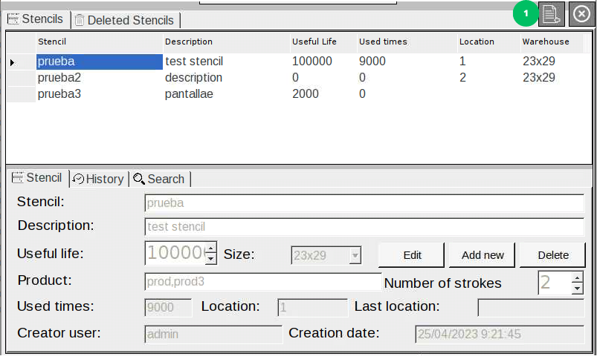Decrement the Number of strokes spinner
The width and height of the screenshot is (597, 359).
578,289
